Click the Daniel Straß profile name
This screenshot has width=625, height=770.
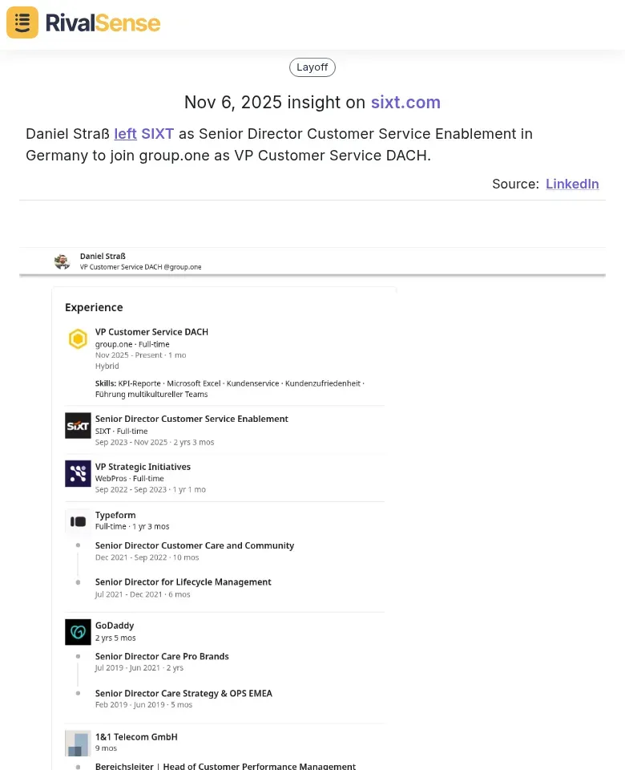103,256
